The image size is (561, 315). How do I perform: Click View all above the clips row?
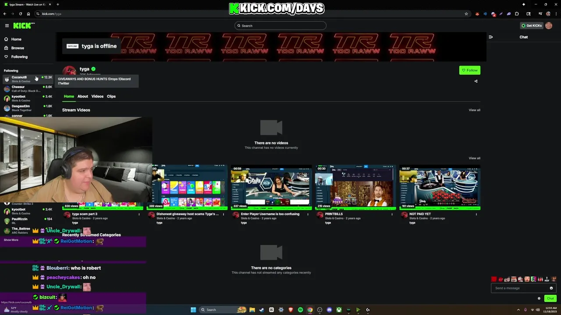point(474,158)
